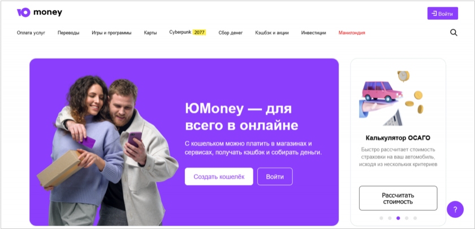Open the Cyberpunk 2077 promo link

coord(188,32)
